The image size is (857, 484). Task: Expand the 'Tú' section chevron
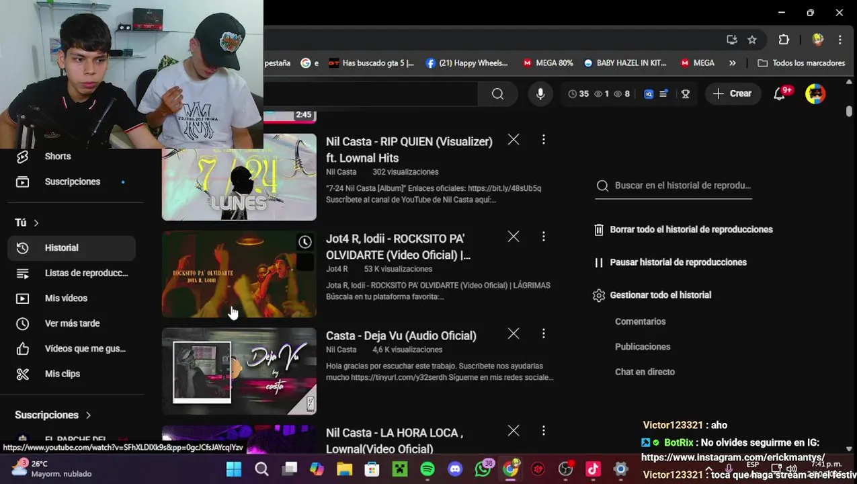(36, 223)
